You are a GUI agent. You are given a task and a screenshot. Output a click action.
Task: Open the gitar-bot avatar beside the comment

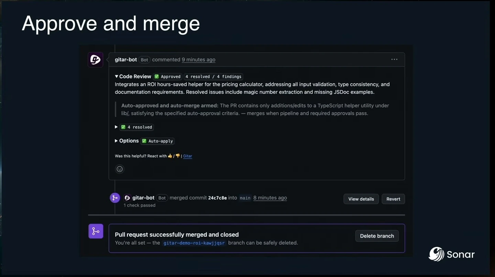pos(95,60)
